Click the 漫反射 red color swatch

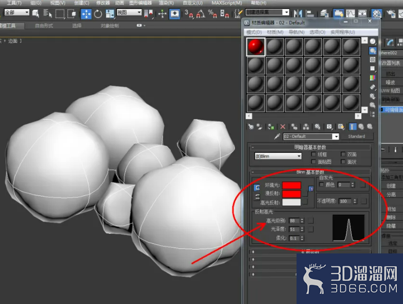tap(291, 194)
